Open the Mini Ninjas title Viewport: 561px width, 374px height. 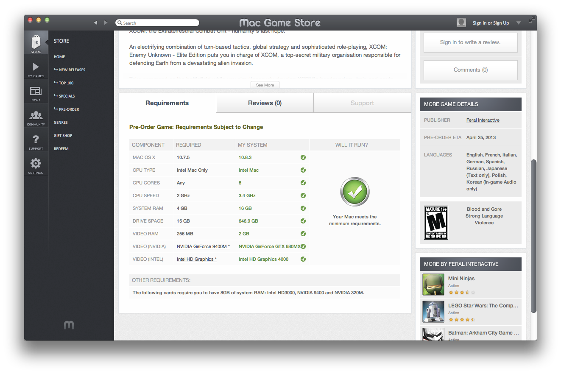click(461, 279)
